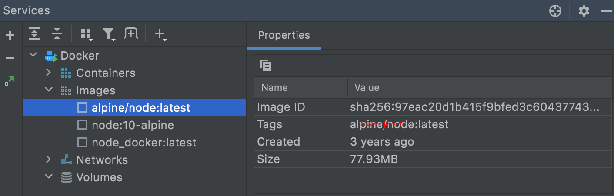614x196 pixels.
Task: Select the Docker root node label
Action: (80, 56)
